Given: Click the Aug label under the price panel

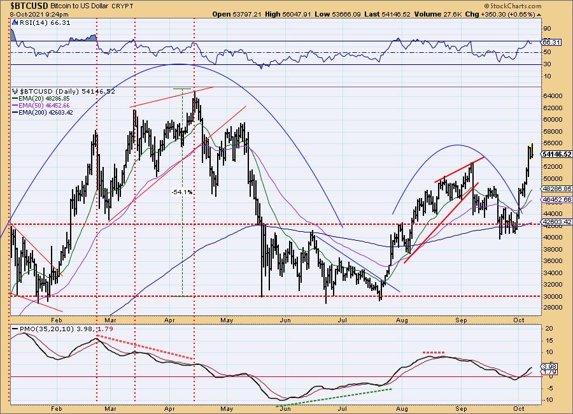Looking at the screenshot, I should point(402,320).
